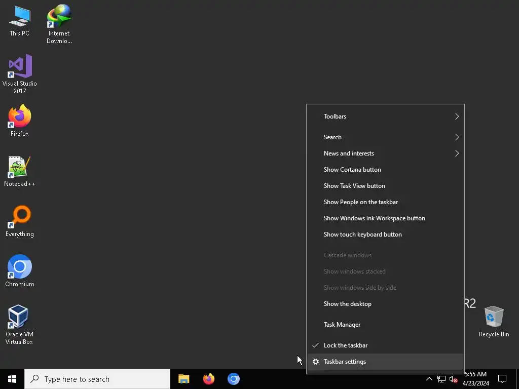Toggle Show Cortana button
This screenshot has height=389, width=519.
click(385, 169)
